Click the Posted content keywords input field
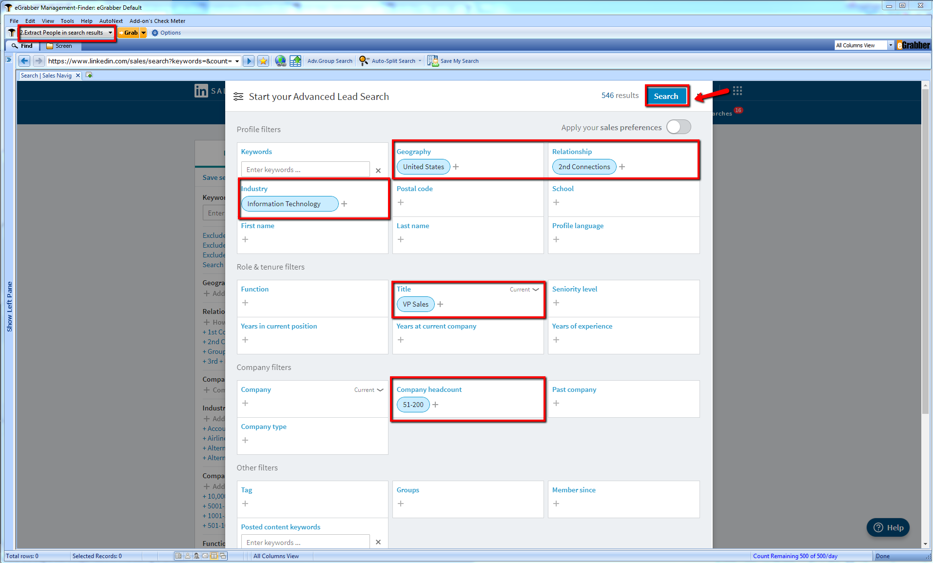Viewport: 933px width, 563px height. pyautogui.click(x=305, y=542)
